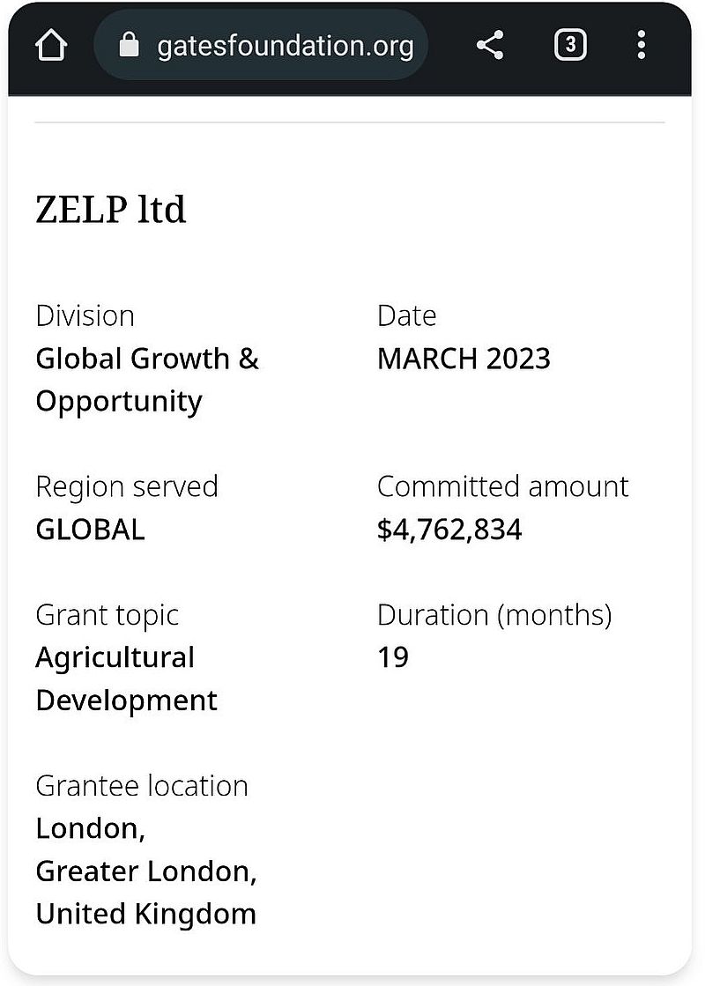Open the tab switcher showing 3 tabs
The image size is (705, 986).
(x=570, y=45)
